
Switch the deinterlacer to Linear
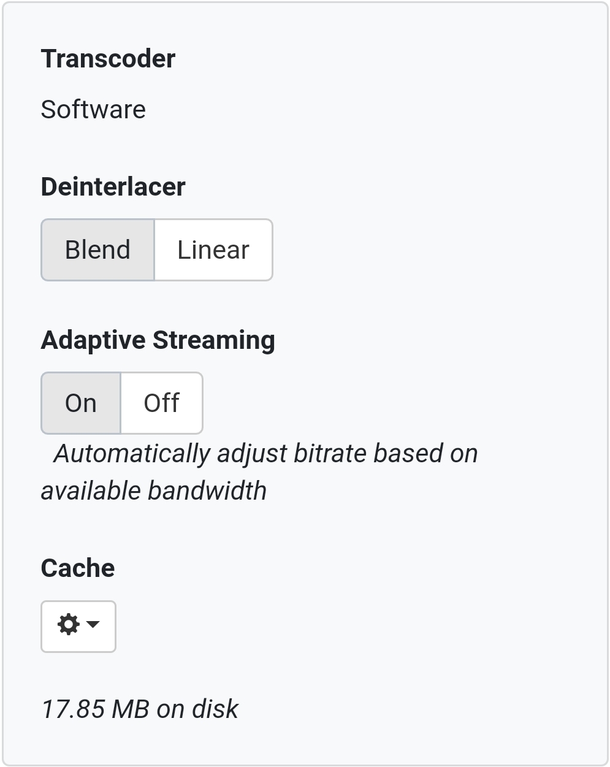click(x=213, y=250)
